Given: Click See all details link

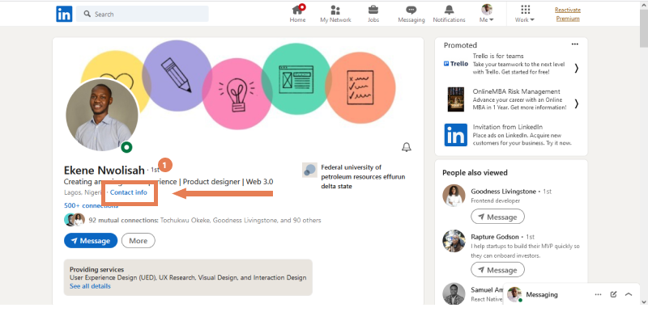Looking at the screenshot, I should pos(90,286).
